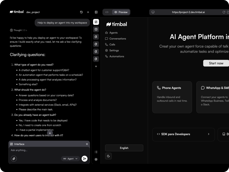Start a new chat with the plus icon
This screenshot has height=172, width=229.
tap(88, 12)
